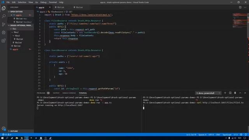Open the feedback smiley in status bar
The image size is (249, 140).
[x=241, y=135]
